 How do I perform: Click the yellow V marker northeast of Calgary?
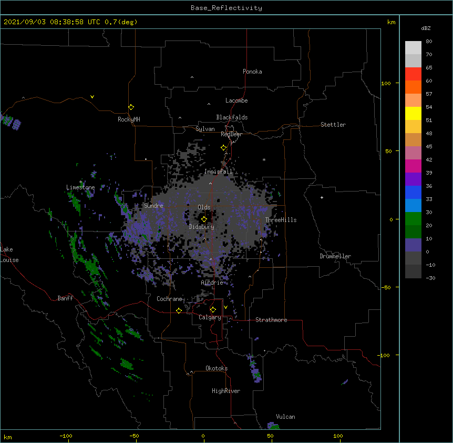[x=225, y=307]
